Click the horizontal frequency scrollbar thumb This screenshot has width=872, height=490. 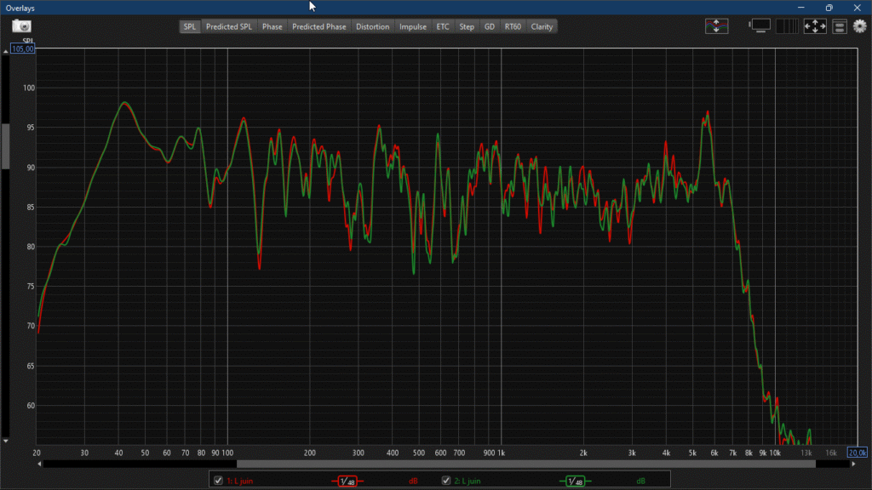tap(525, 464)
